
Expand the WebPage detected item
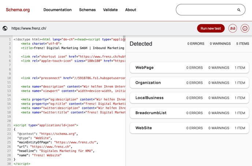click(x=189, y=68)
